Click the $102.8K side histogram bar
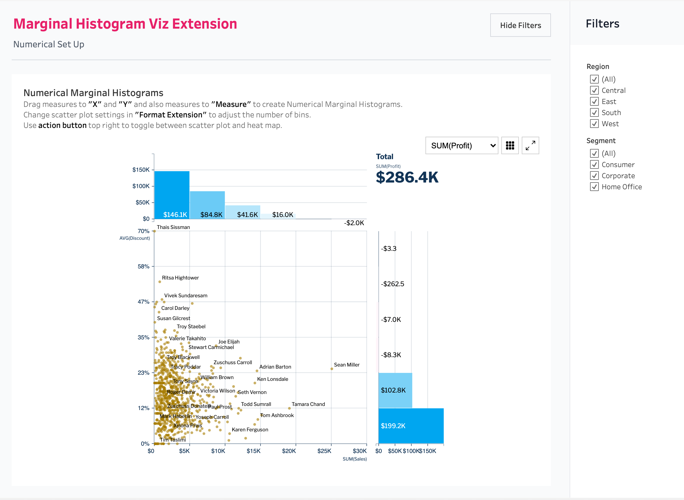Viewport: 684px width, 500px height. click(395, 390)
